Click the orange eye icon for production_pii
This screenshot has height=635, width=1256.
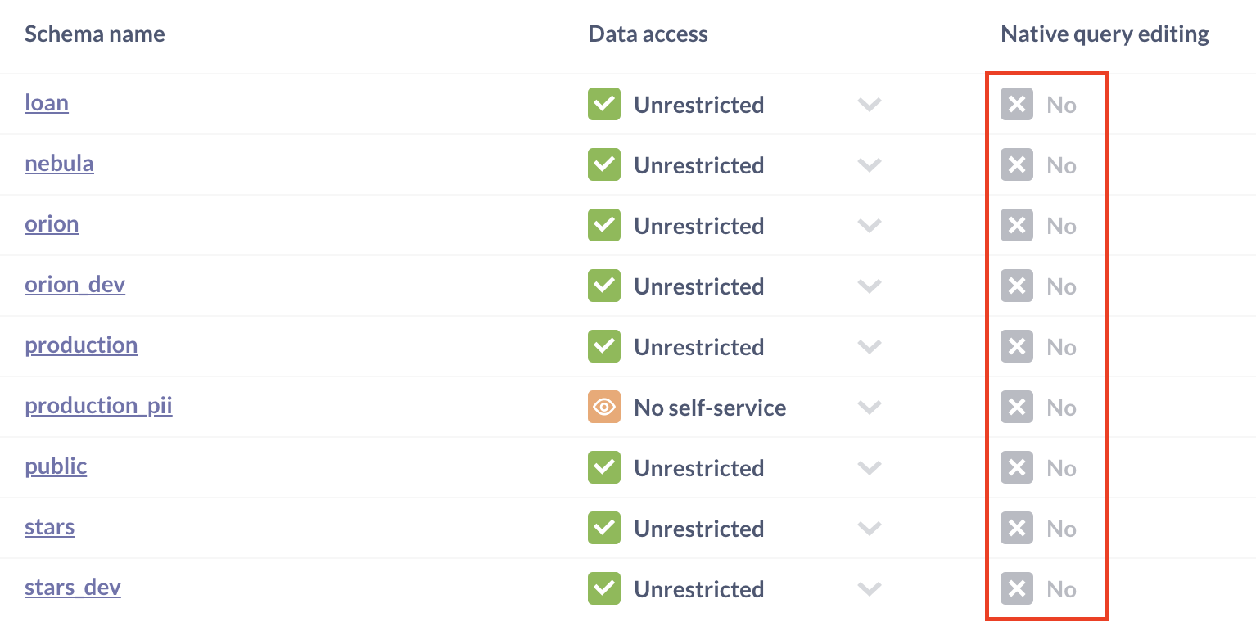click(604, 408)
